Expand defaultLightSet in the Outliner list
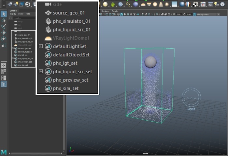The width and height of the screenshot is (228, 156). click(13, 48)
